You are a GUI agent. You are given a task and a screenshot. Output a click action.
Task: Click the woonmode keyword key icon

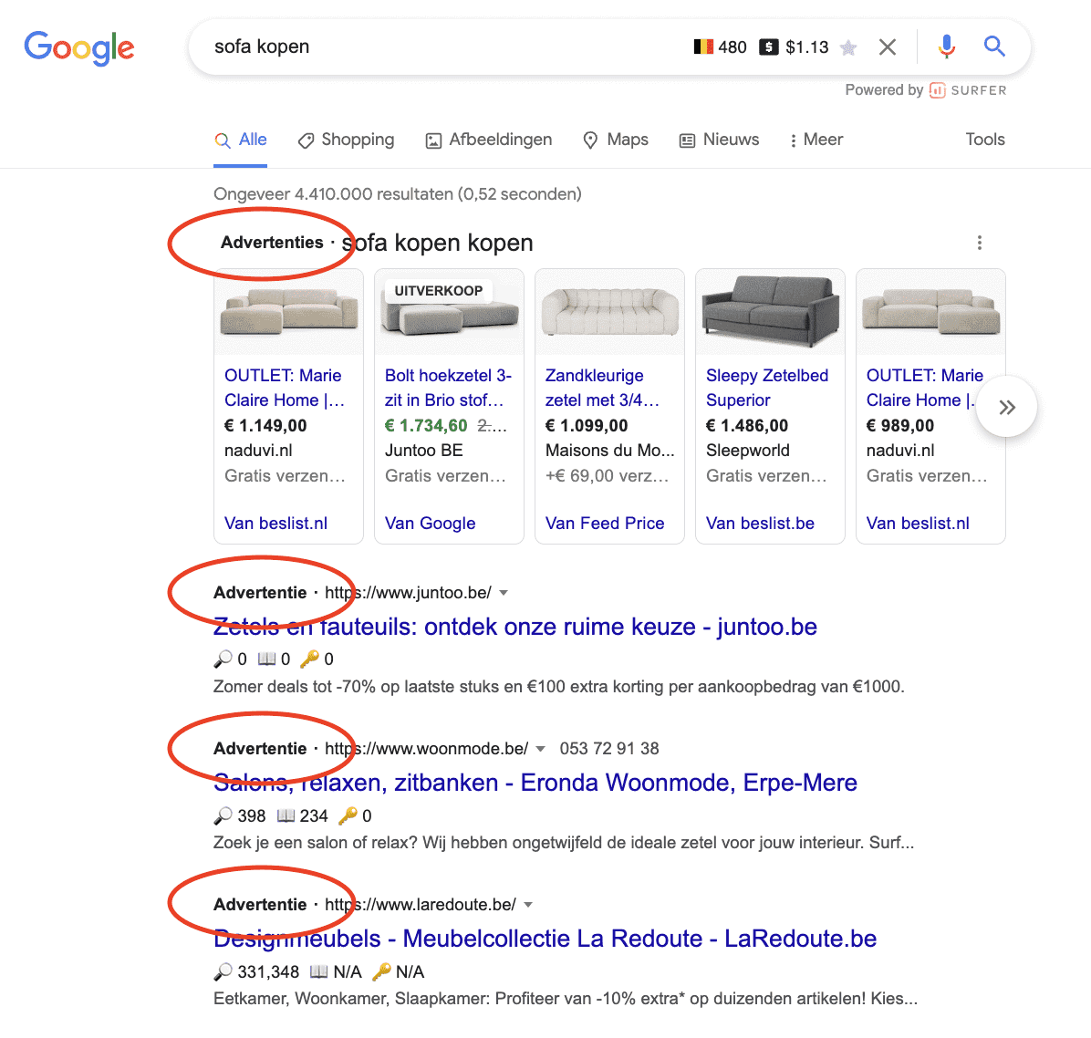tap(348, 815)
